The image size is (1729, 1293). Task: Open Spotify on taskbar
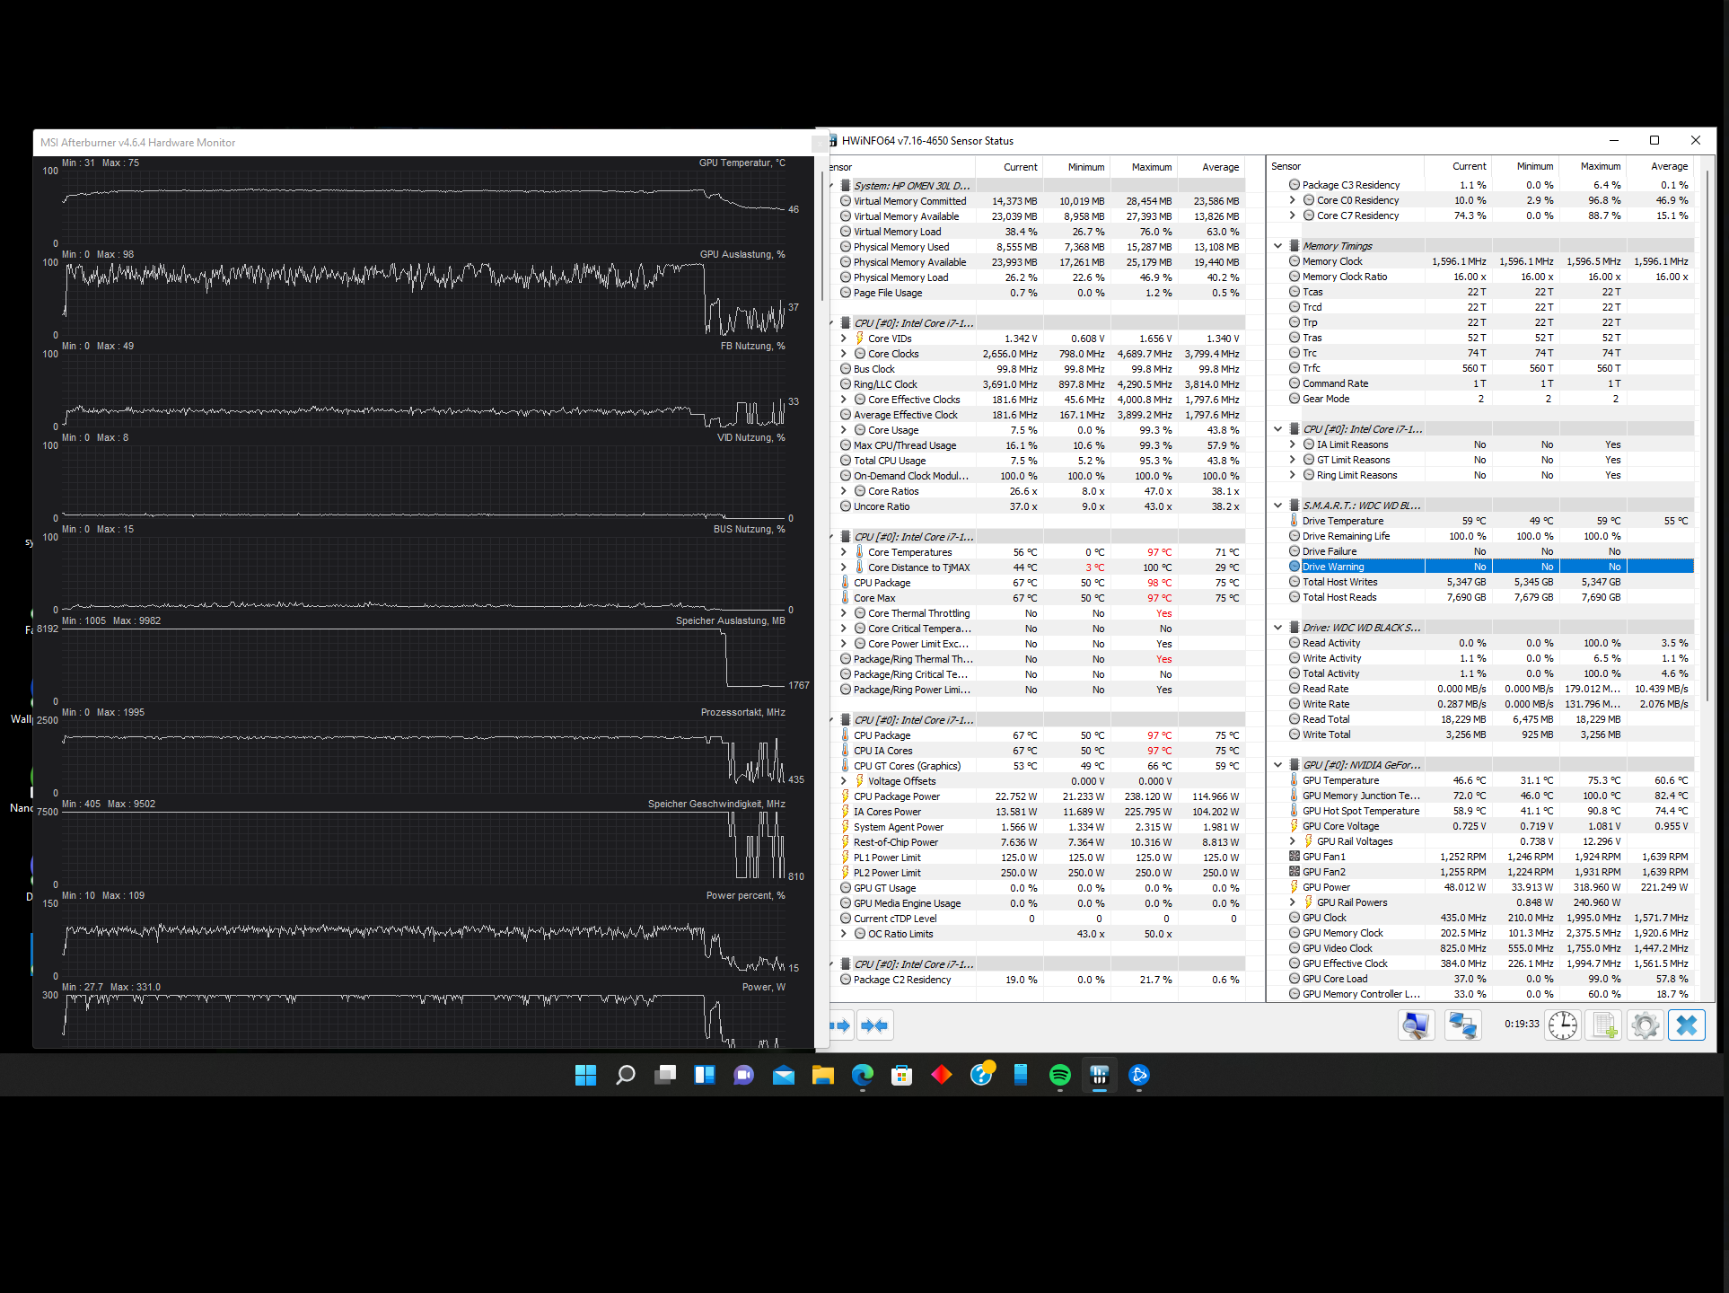point(1060,1075)
